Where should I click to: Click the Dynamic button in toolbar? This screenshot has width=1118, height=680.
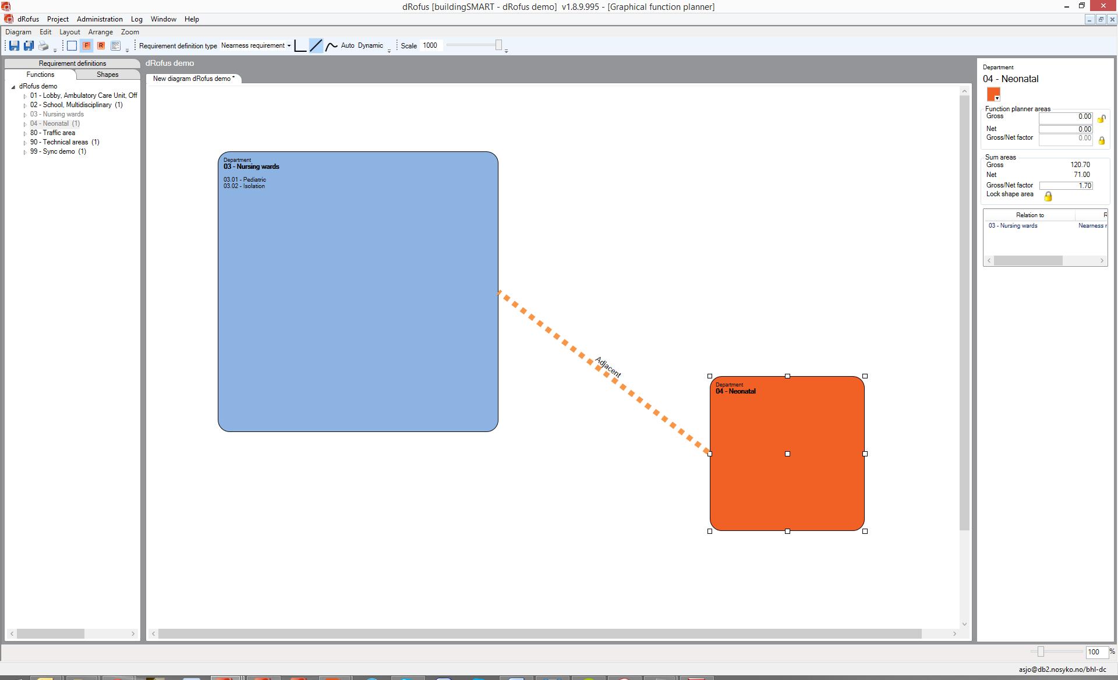(370, 45)
